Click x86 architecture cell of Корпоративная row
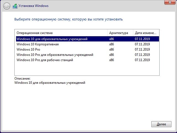The height and width of the screenshot is (133, 177). [x=111, y=44]
